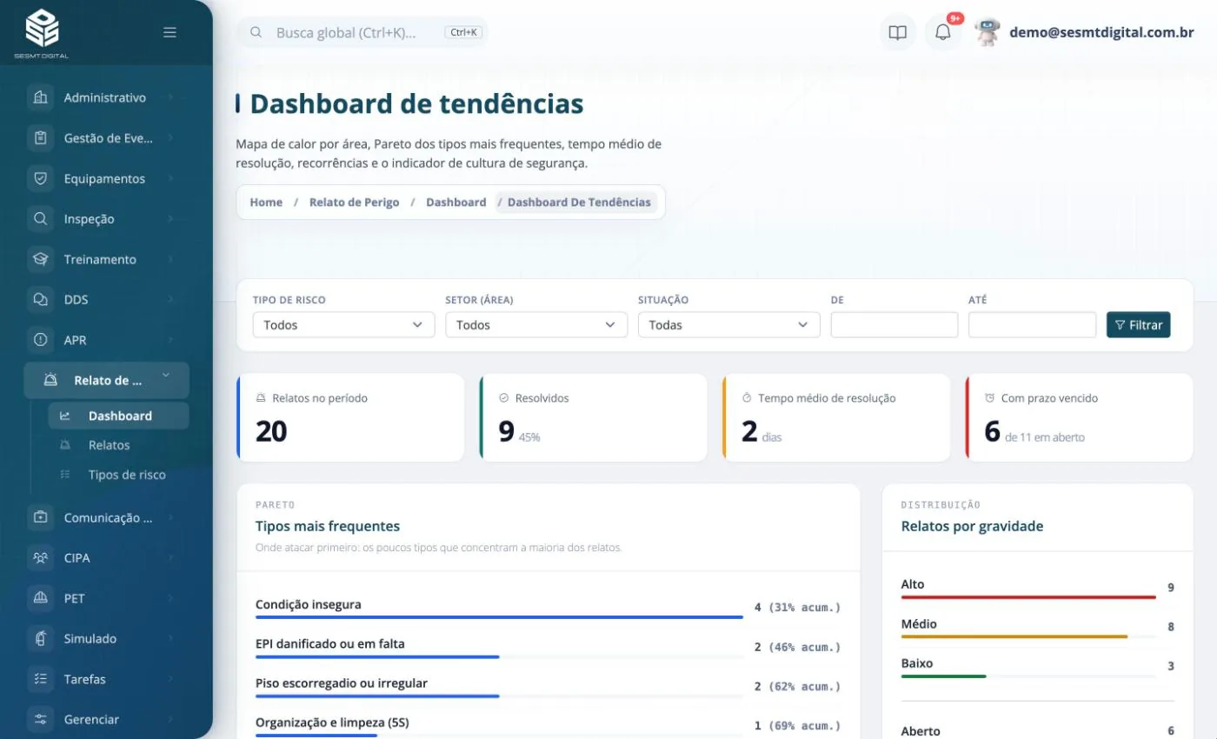
Task: Click the Dashboard submenu chart icon
Action: click(65, 416)
